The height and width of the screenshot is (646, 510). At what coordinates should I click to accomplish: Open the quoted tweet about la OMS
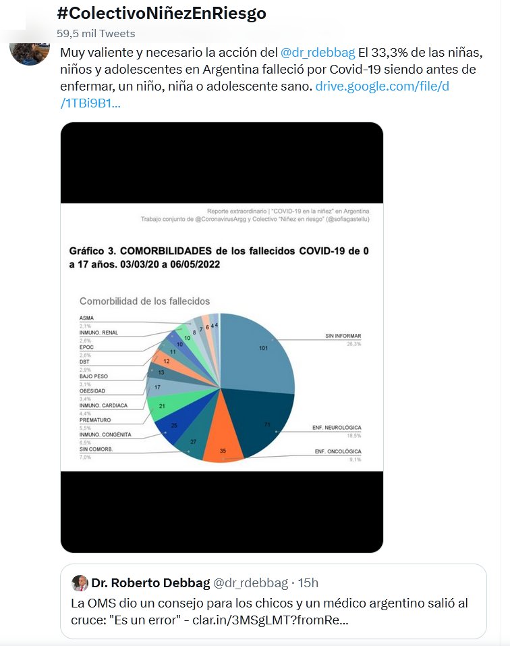point(273,611)
